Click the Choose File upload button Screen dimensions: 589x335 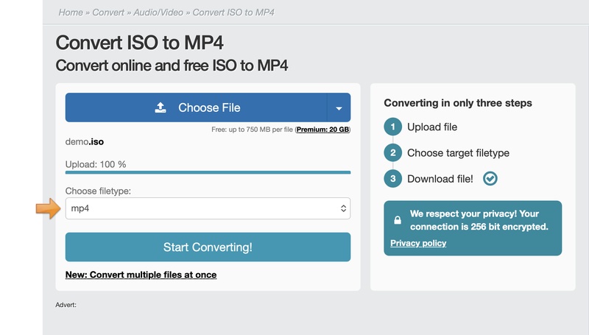[x=196, y=107]
